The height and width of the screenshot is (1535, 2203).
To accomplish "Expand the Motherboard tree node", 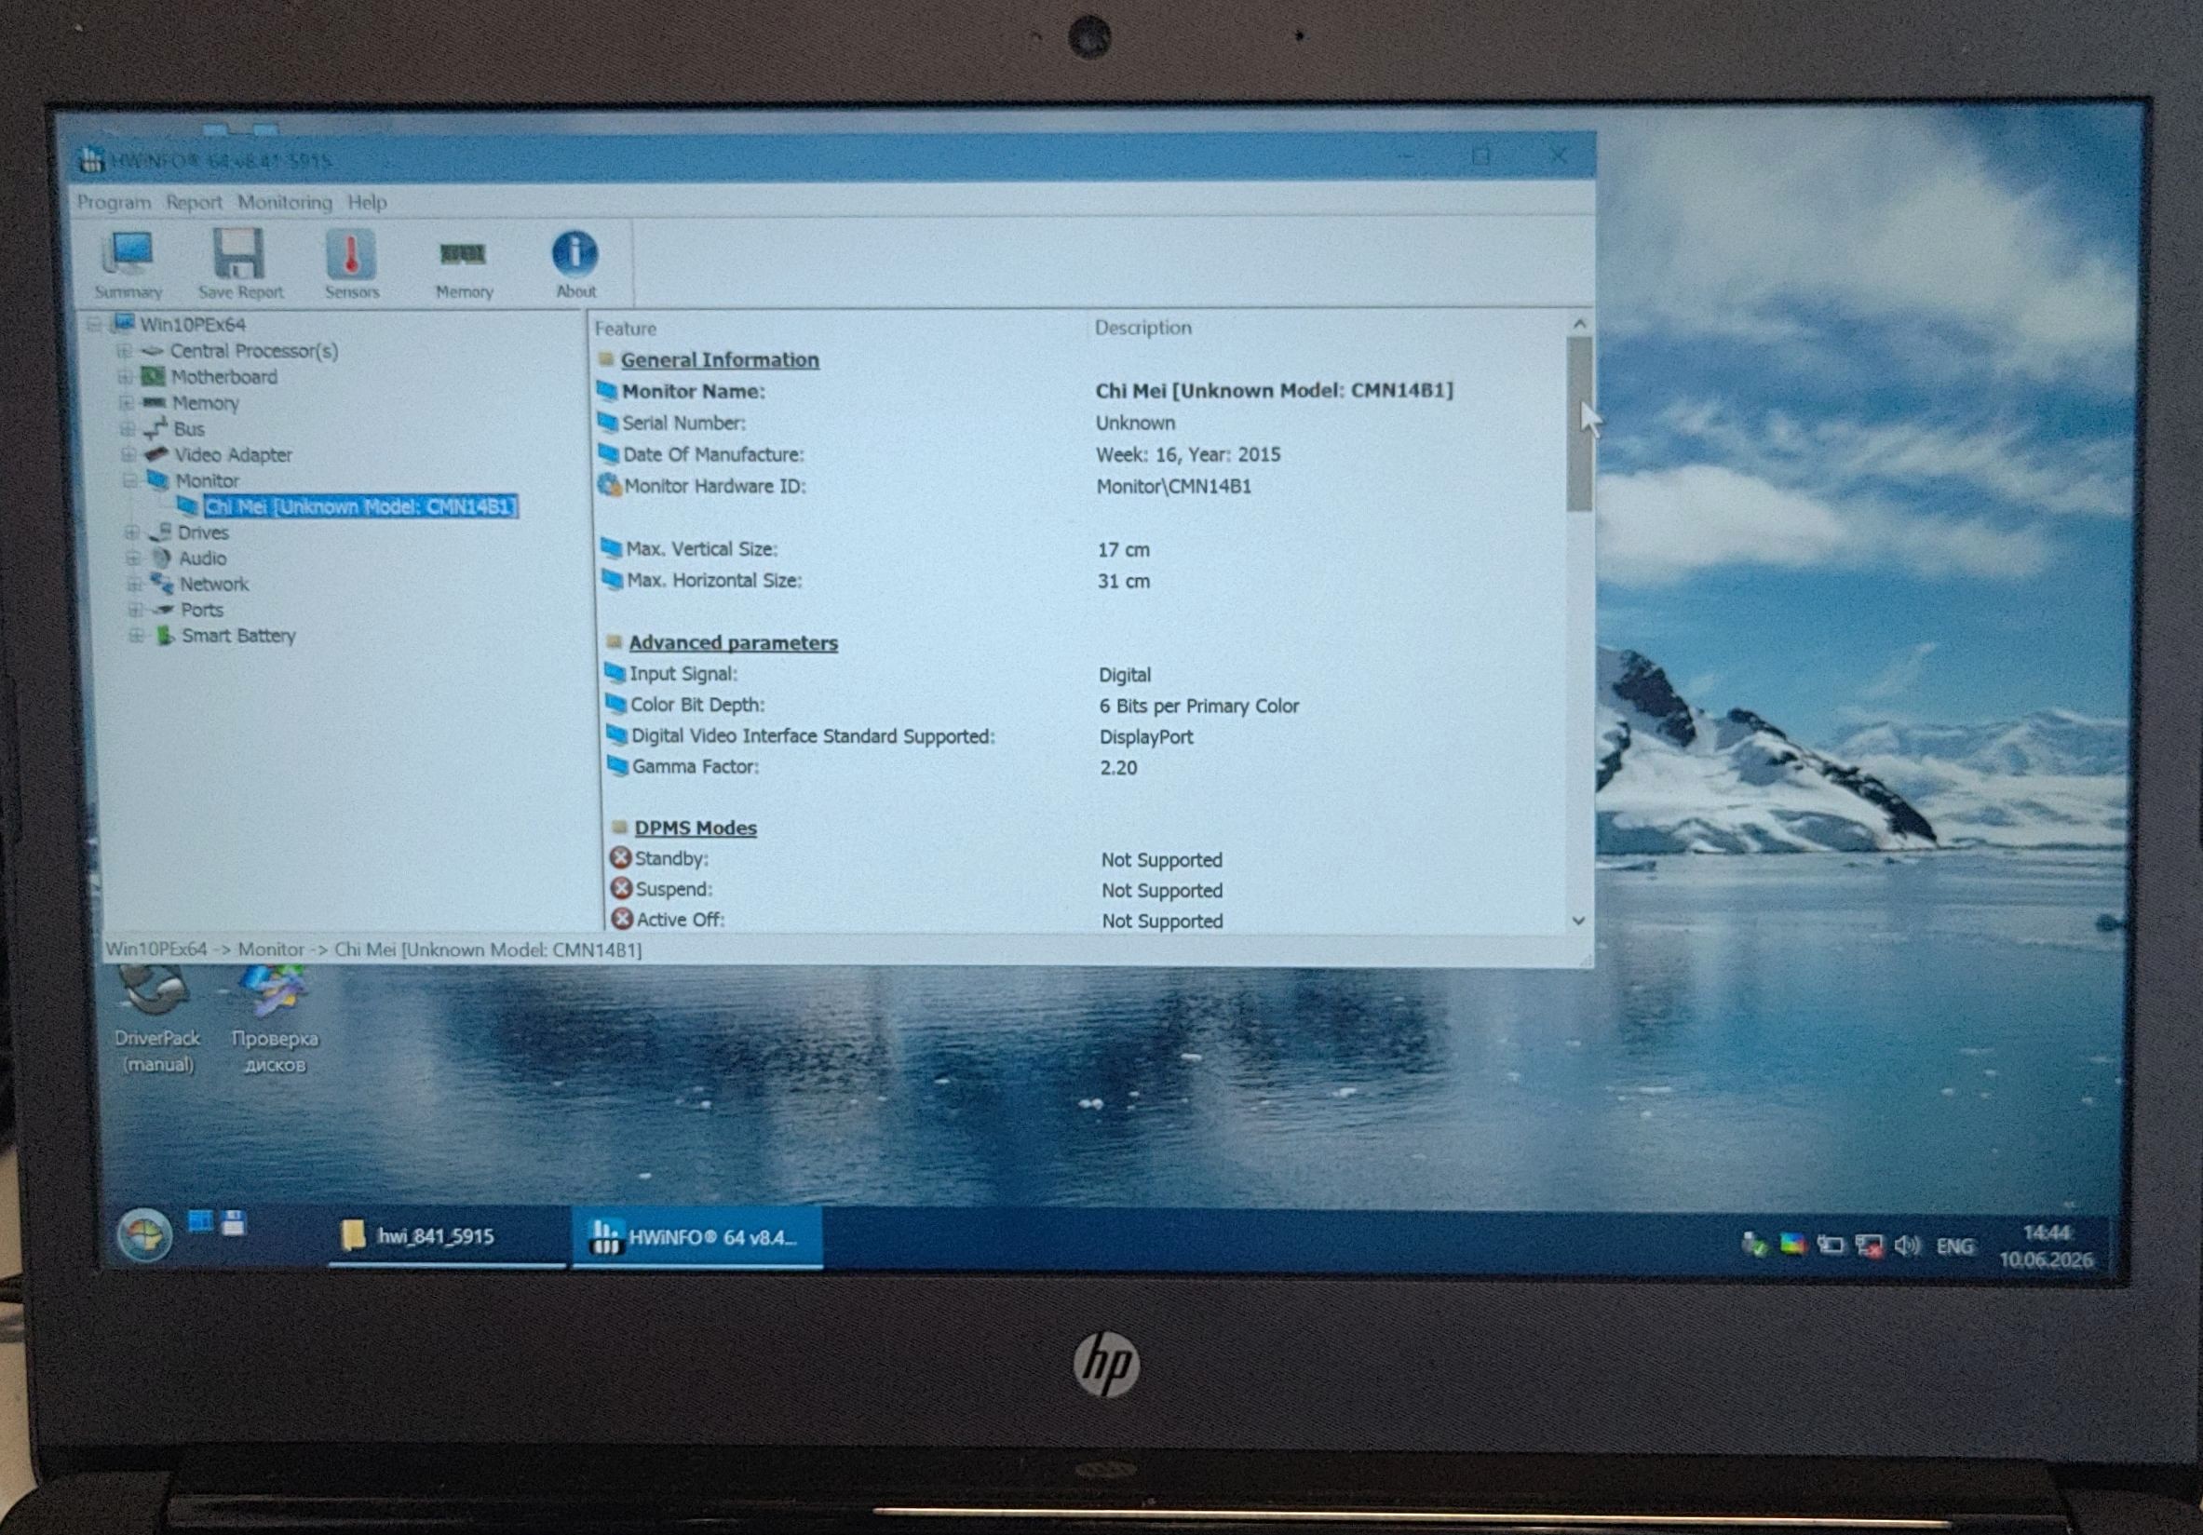I will point(125,377).
